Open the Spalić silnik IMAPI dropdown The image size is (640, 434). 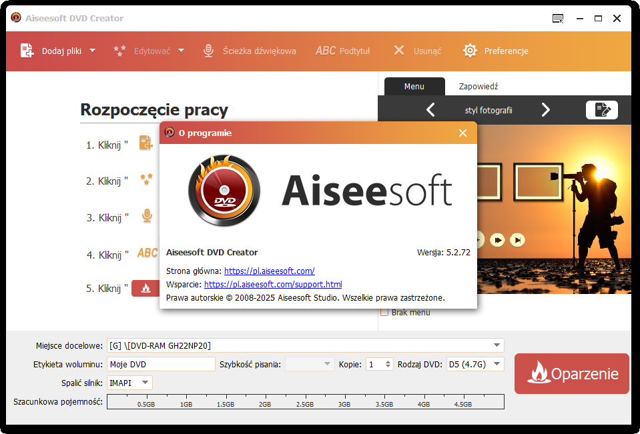(x=129, y=383)
